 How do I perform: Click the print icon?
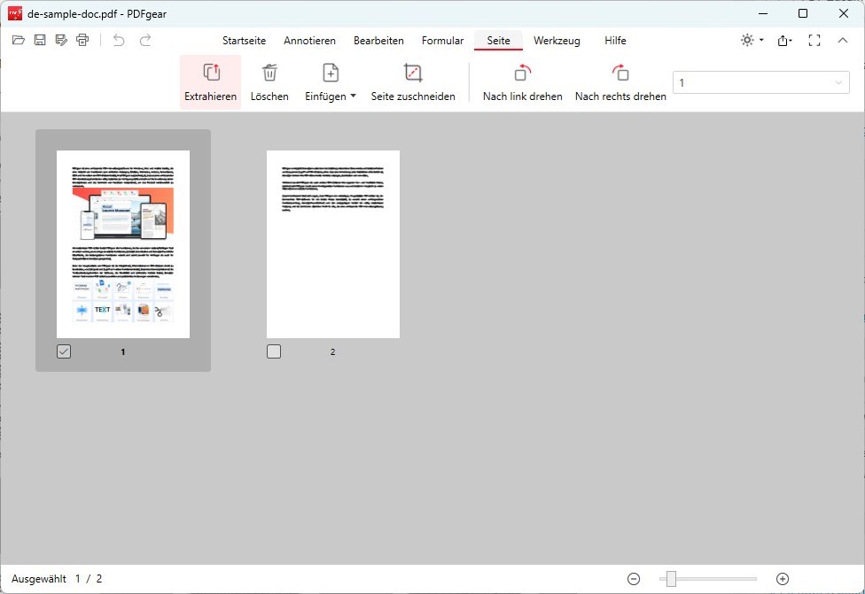[82, 40]
